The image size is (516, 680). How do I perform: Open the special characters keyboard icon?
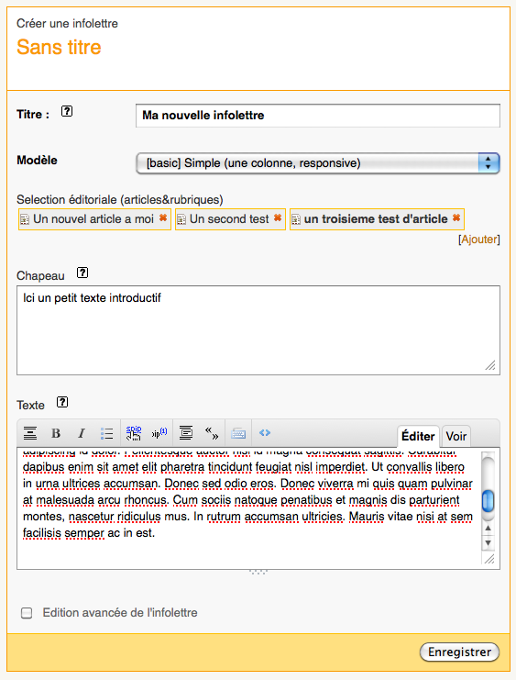(x=238, y=433)
